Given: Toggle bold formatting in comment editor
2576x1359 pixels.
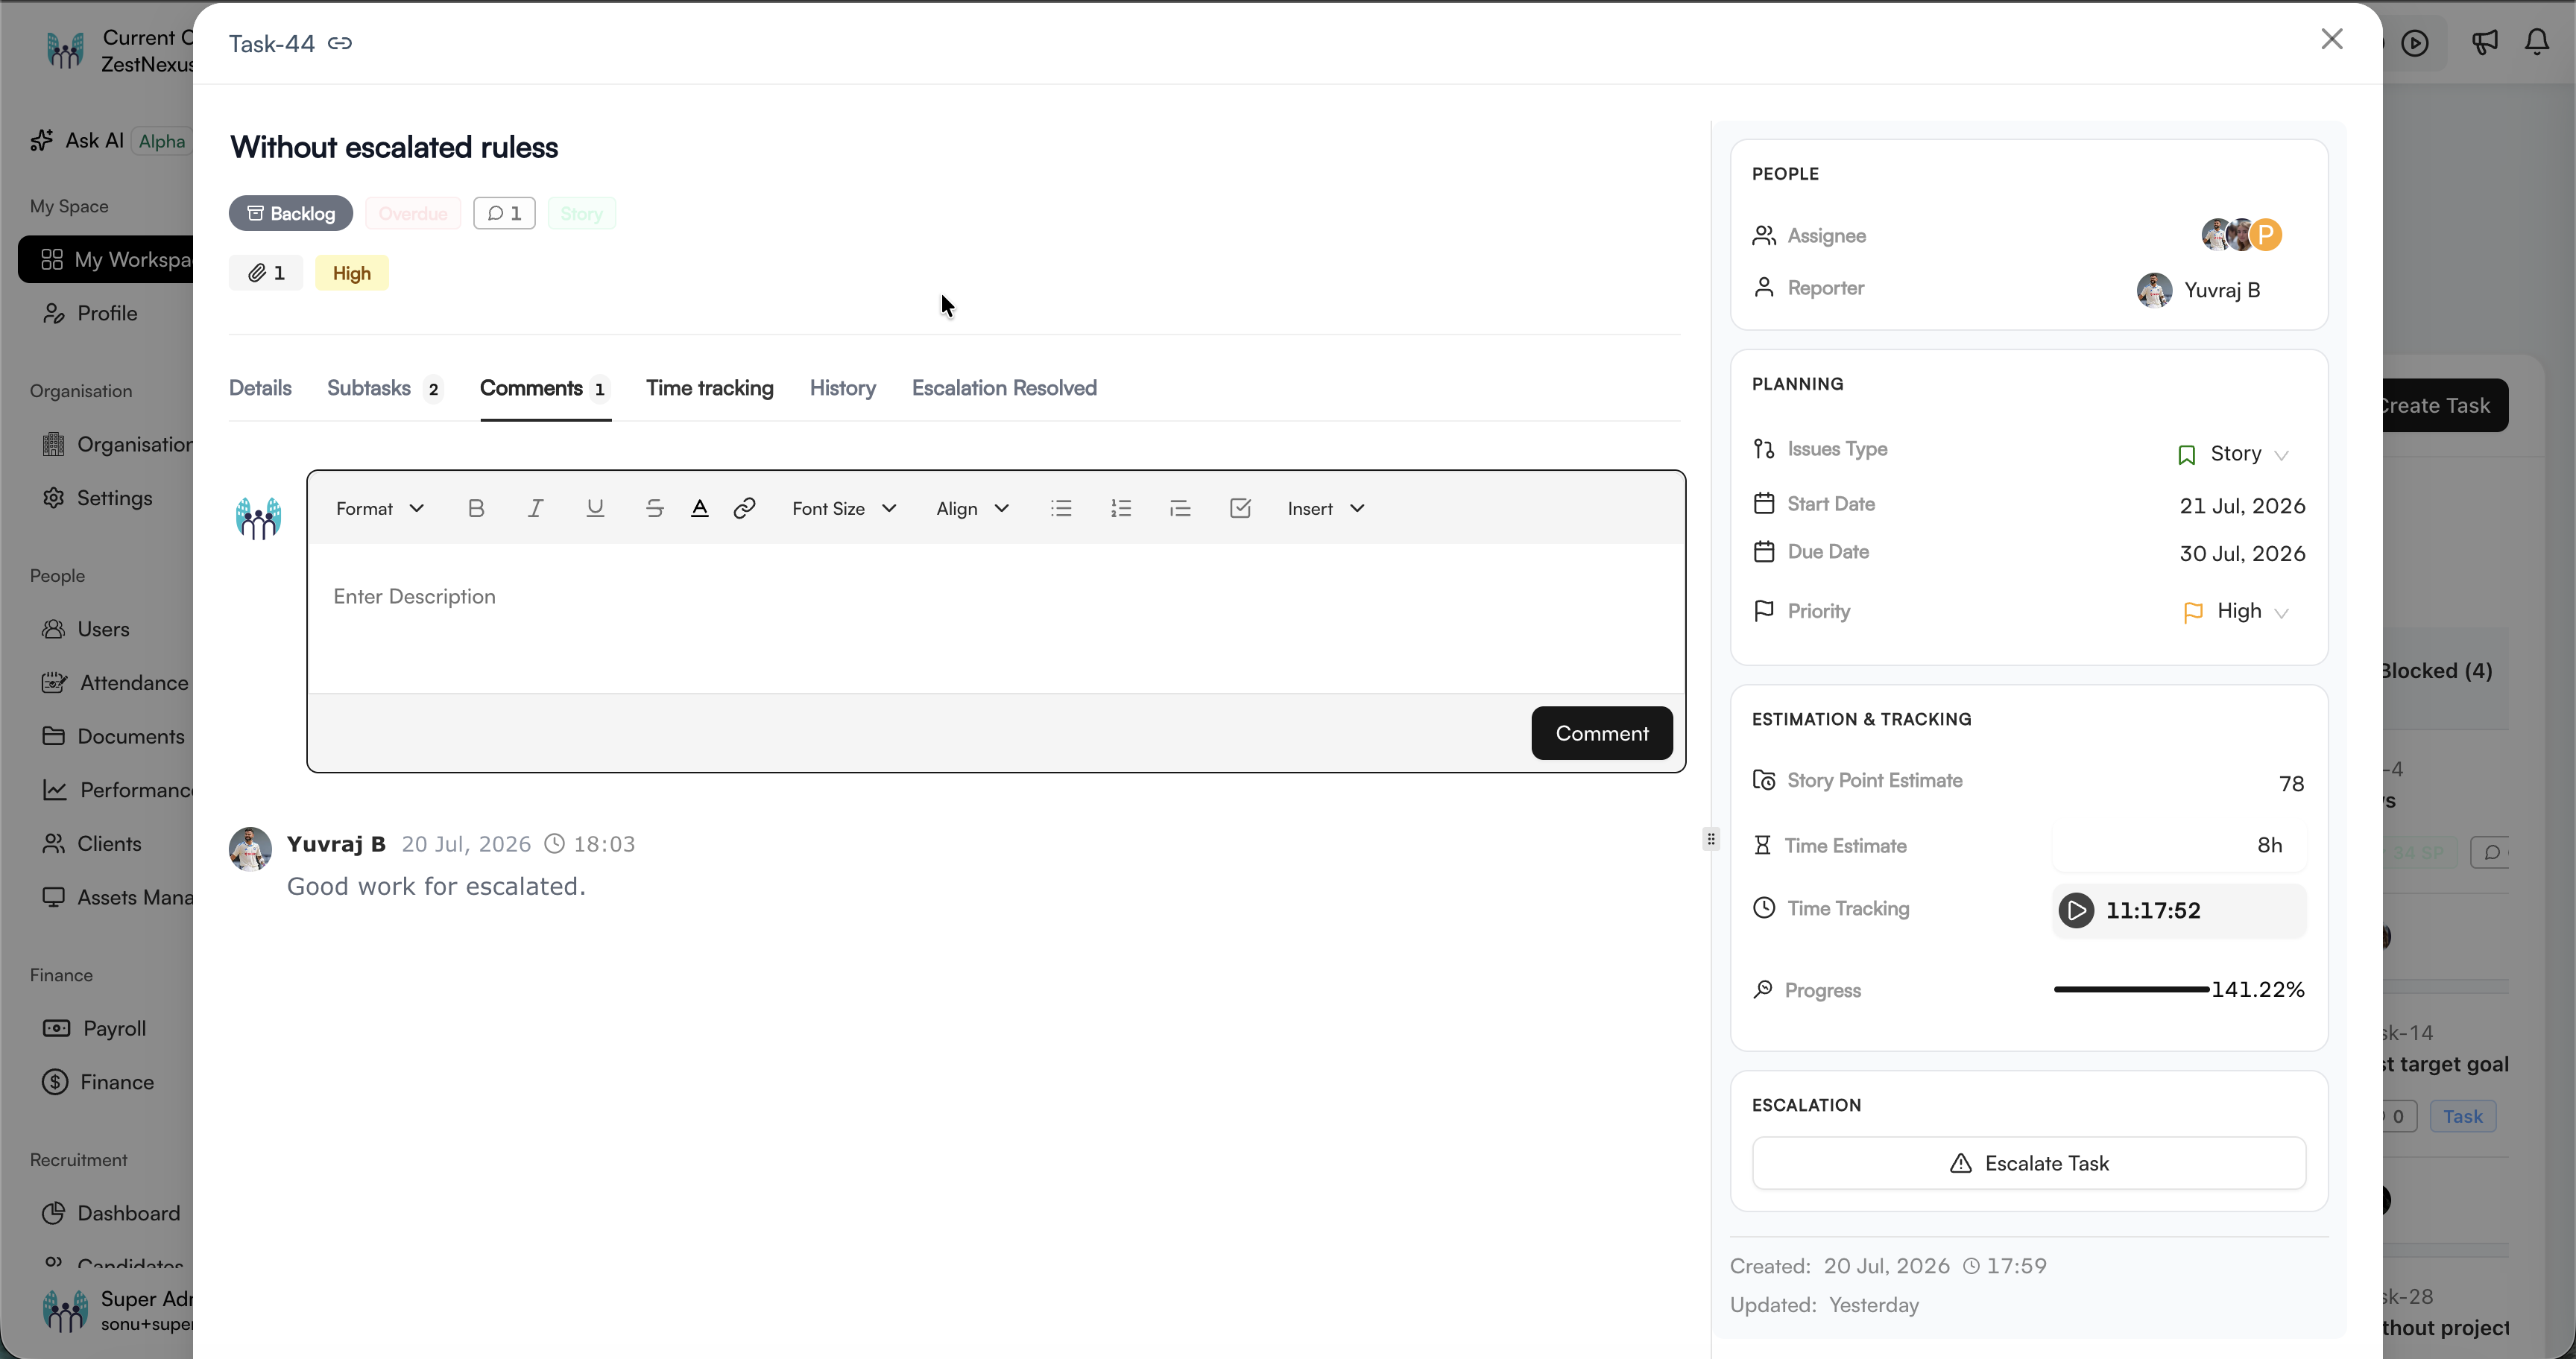Looking at the screenshot, I should (476, 509).
